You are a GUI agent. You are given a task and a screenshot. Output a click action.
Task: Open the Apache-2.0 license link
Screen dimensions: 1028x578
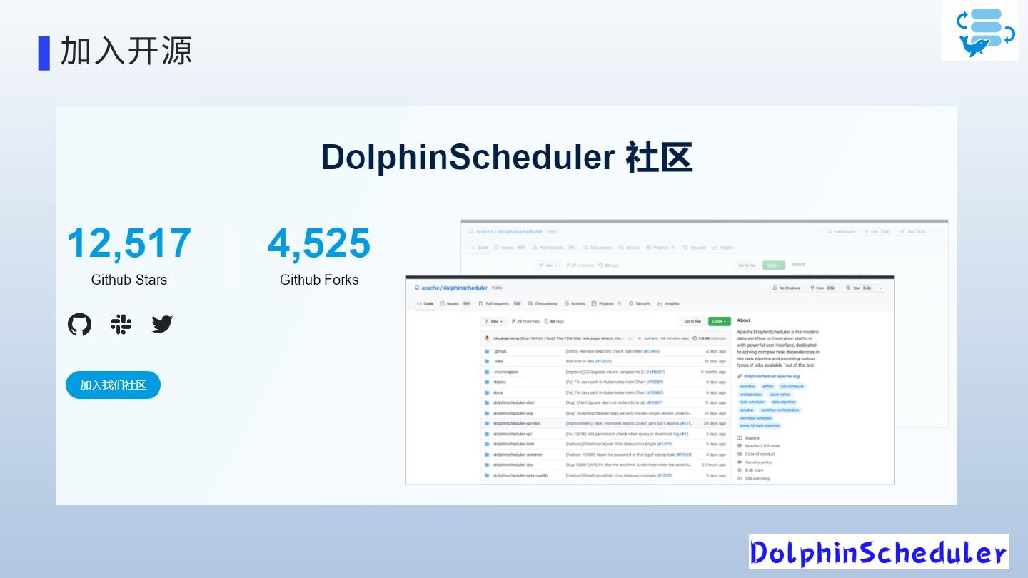757,446
